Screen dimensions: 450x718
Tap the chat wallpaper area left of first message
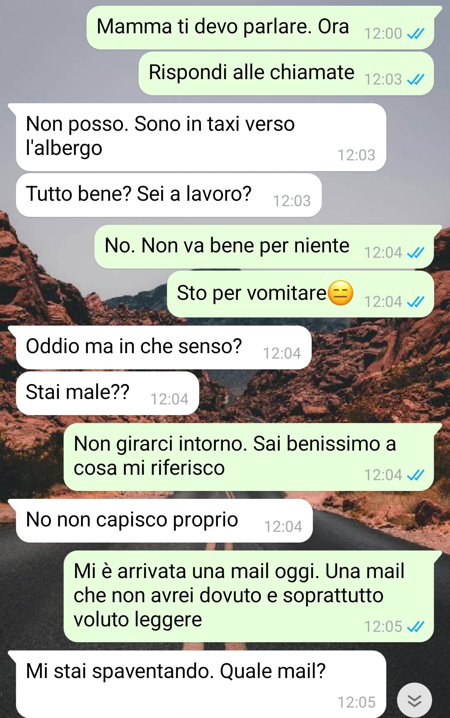point(42,27)
